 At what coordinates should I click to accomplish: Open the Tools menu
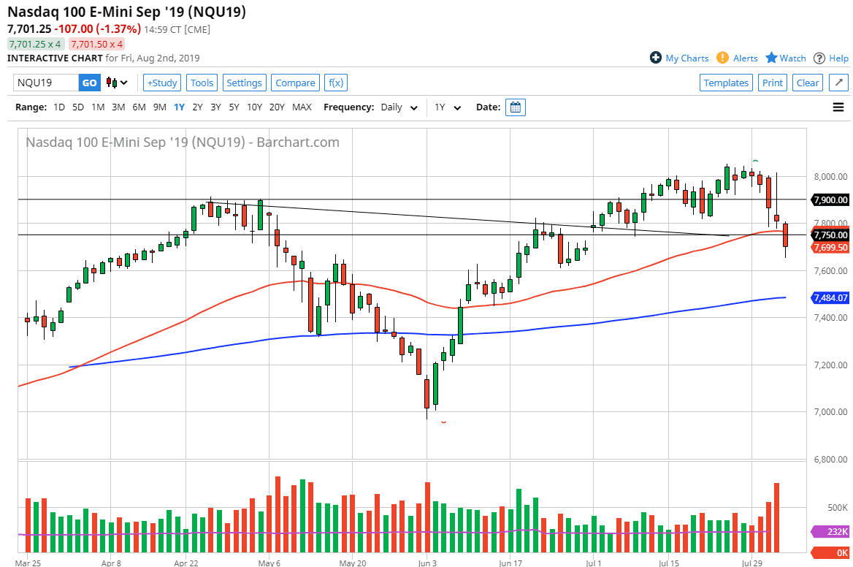202,83
